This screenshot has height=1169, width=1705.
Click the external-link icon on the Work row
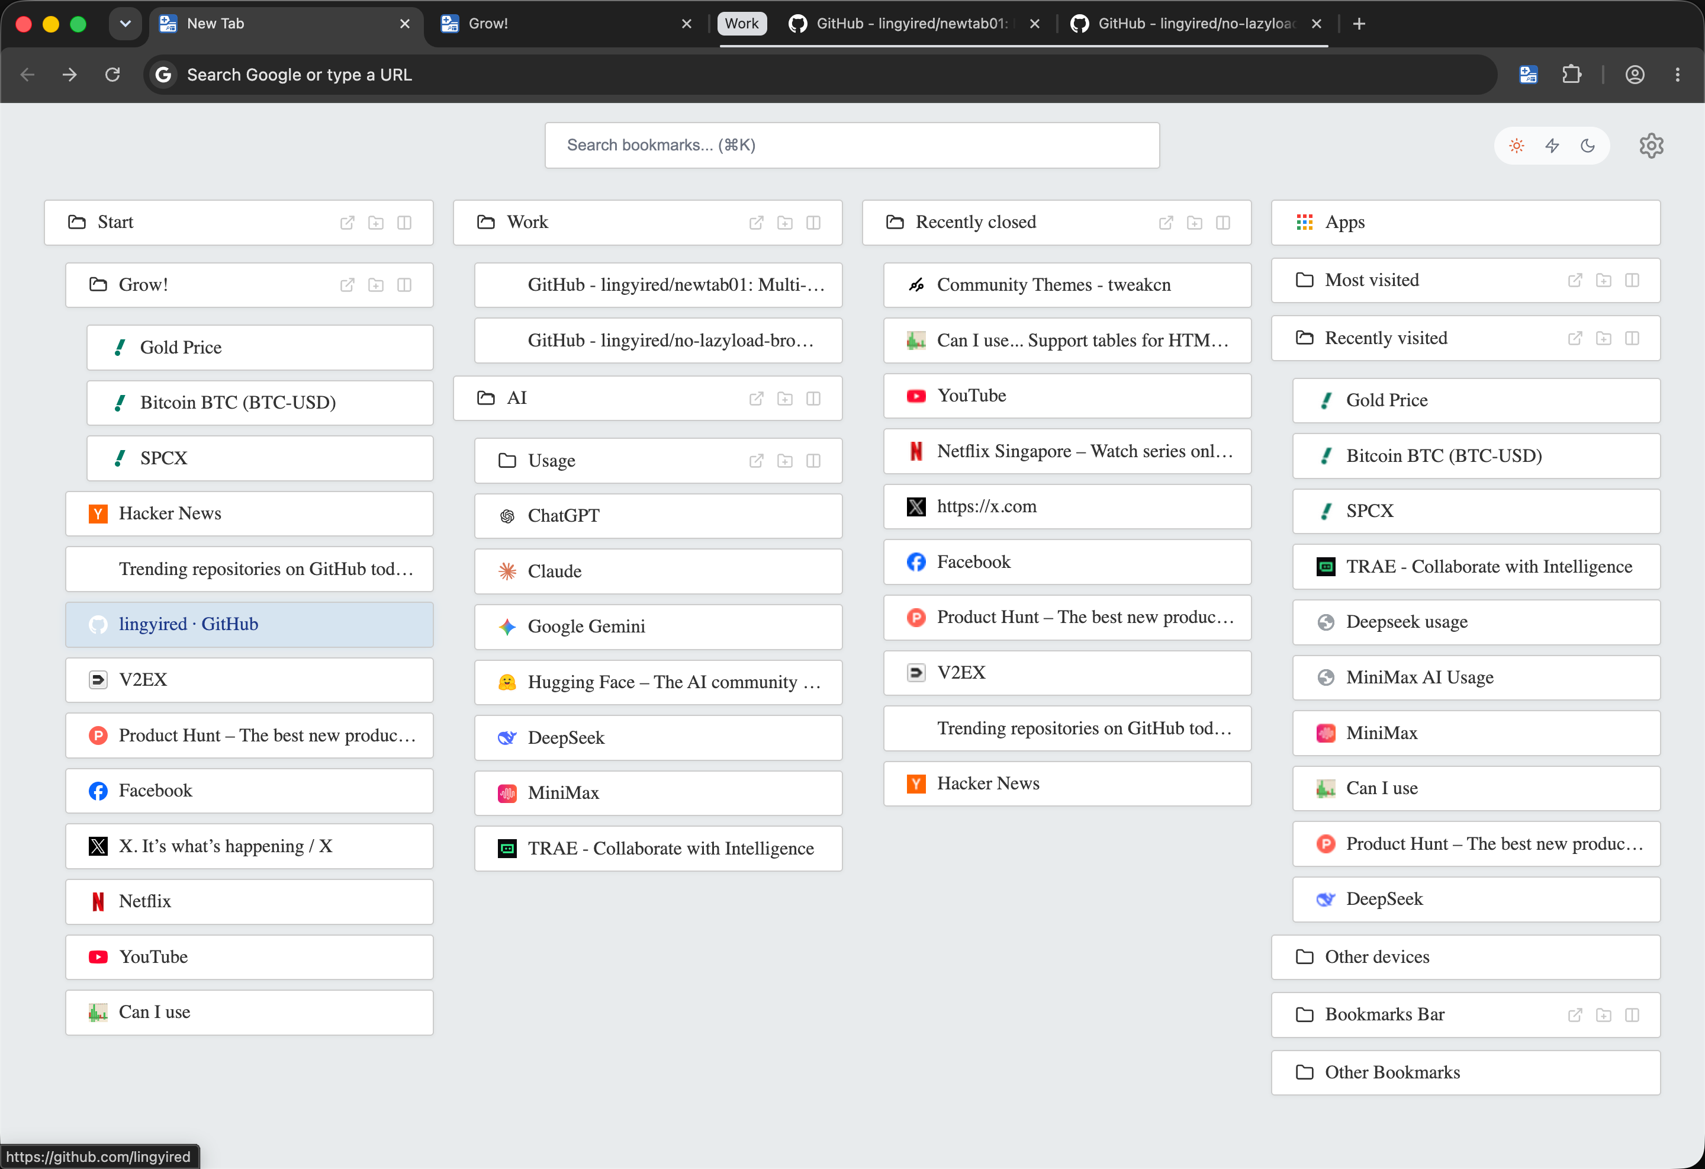pos(757,222)
